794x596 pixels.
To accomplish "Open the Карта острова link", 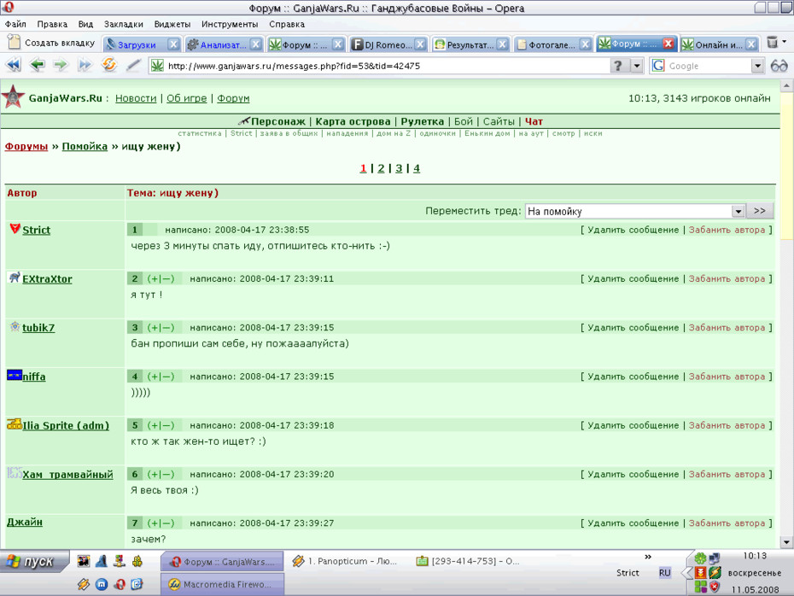I will 353,121.
